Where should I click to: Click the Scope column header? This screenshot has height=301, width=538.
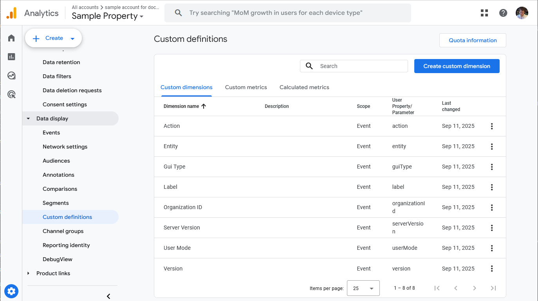pyautogui.click(x=363, y=106)
